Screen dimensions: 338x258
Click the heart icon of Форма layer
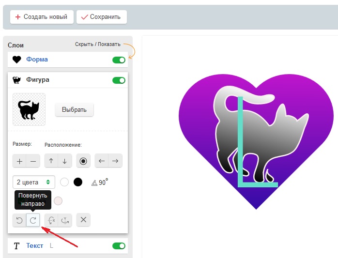[x=16, y=60]
